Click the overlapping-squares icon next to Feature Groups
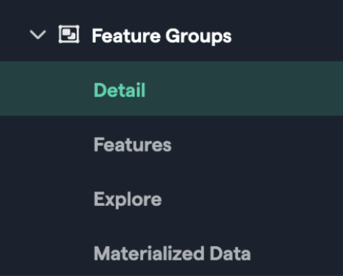343x276 pixels. (69, 35)
